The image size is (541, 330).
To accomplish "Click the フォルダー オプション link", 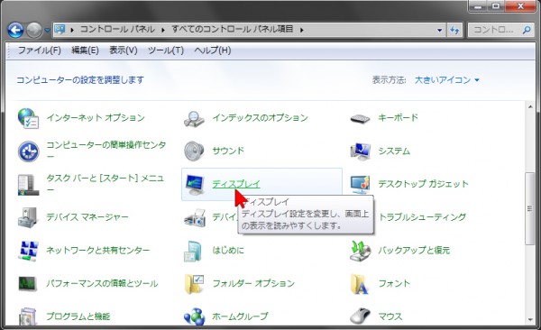I will (253, 283).
